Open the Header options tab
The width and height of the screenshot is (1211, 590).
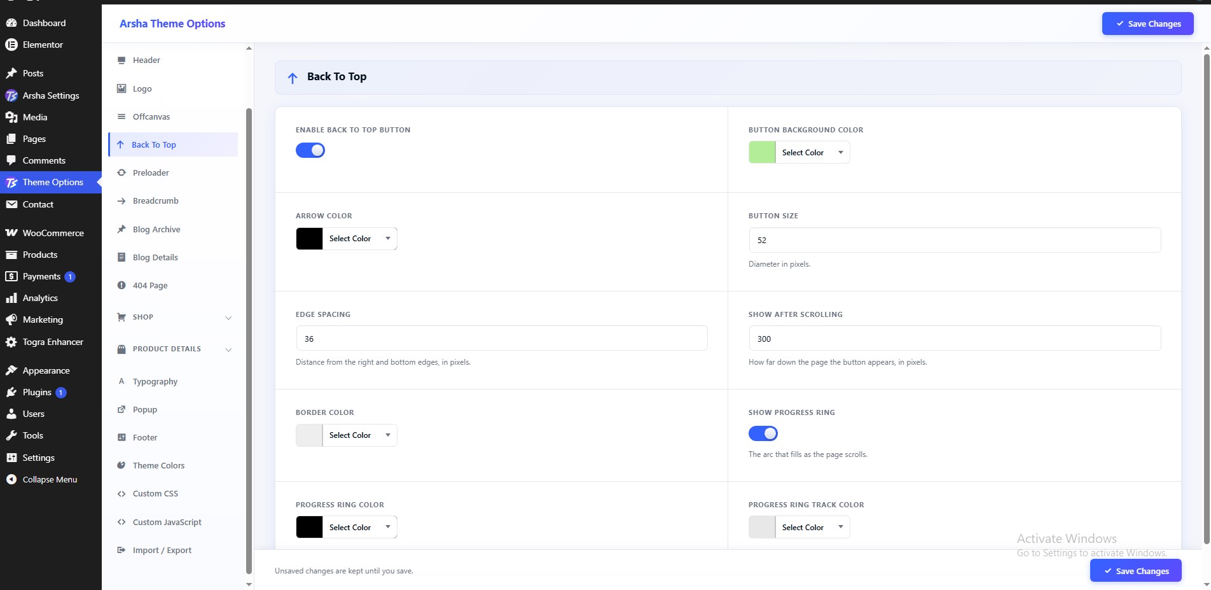[x=173, y=60]
